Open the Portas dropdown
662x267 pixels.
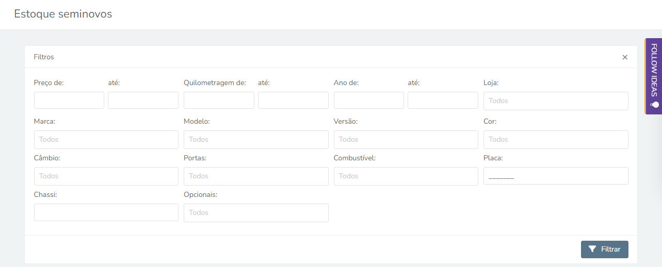click(256, 176)
